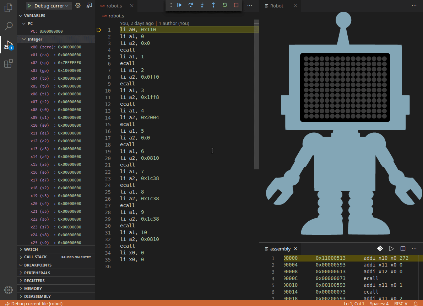This screenshot has width=423, height=306.
Task: Open notifications bell in status bar
Action: coord(416,304)
